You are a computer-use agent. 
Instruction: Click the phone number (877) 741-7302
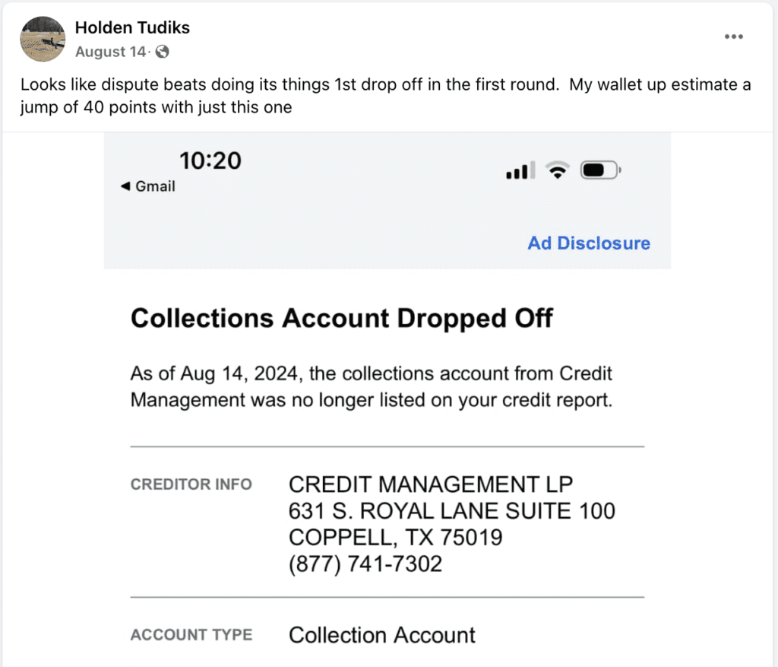click(x=365, y=564)
